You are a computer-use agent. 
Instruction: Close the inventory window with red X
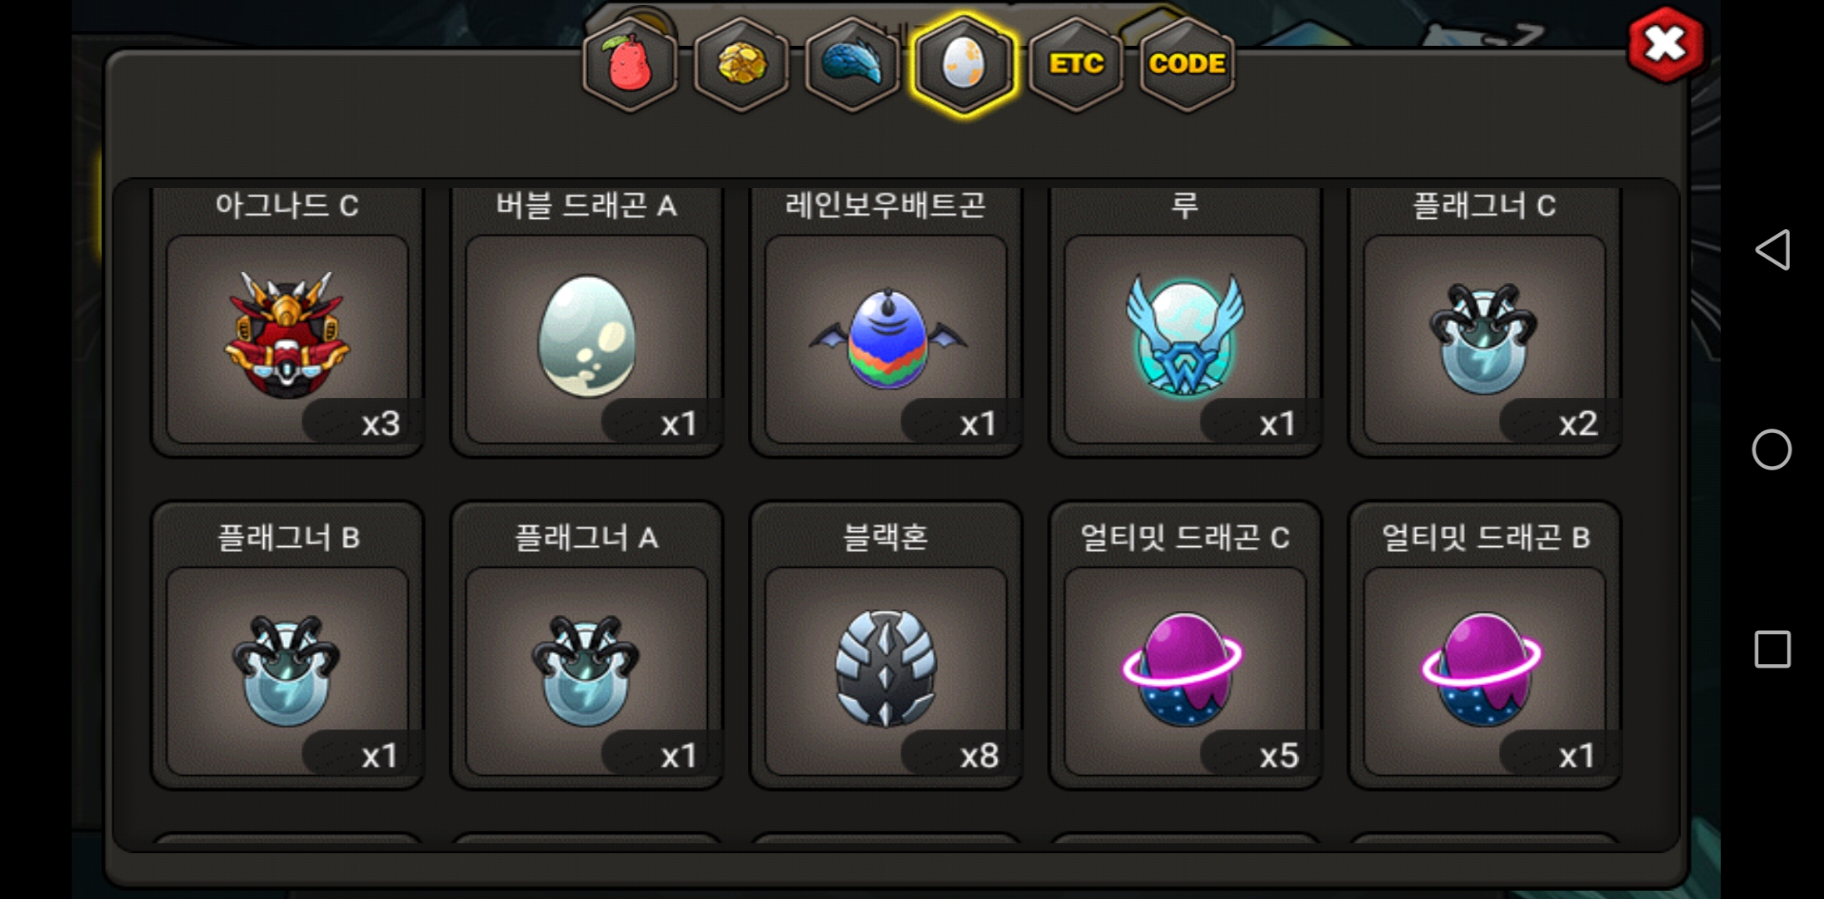pyautogui.click(x=1665, y=44)
